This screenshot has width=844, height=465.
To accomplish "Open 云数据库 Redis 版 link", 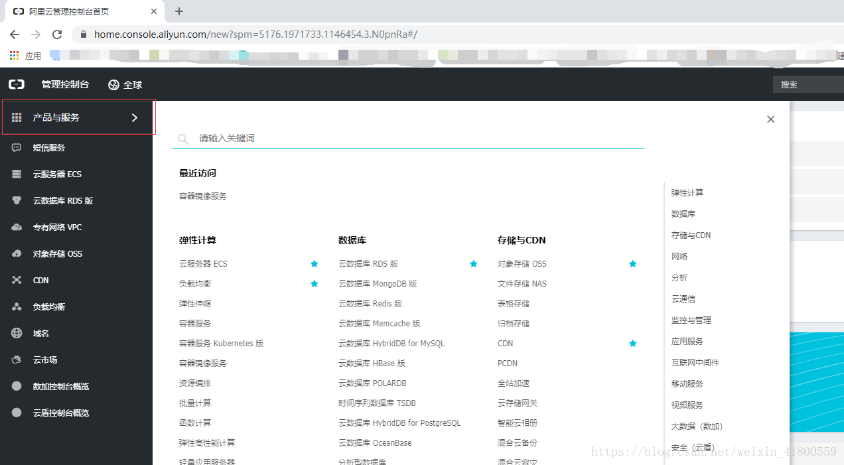I will pyautogui.click(x=370, y=303).
